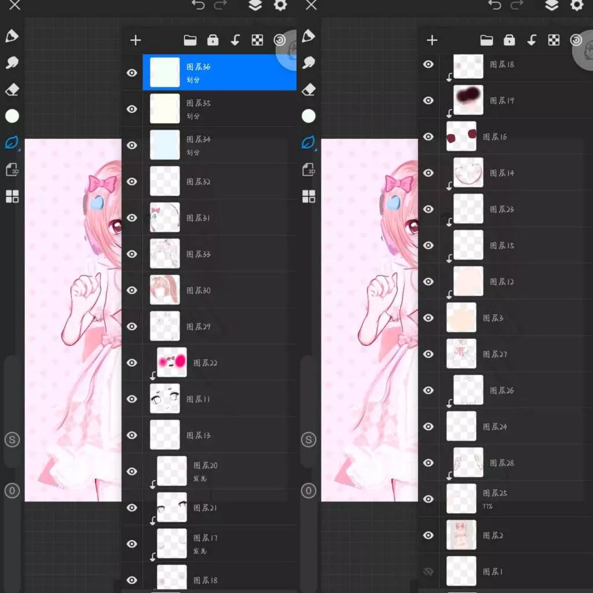This screenshot has width=593, height=593.
Task: Click the blue leaf tool in left screenshot
Action: coord(12,142)
